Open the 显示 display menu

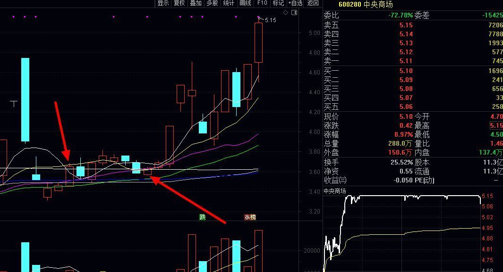163,3
